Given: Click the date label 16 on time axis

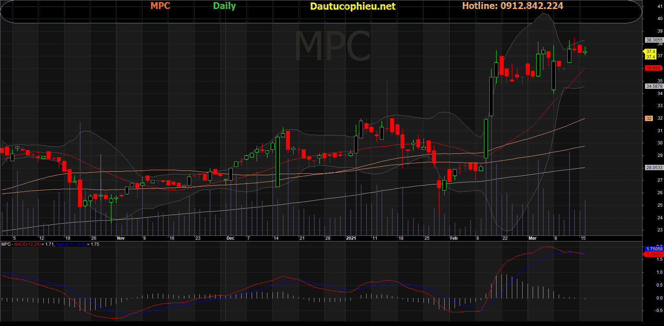Looking at the screenshot, I should point(172,238).
